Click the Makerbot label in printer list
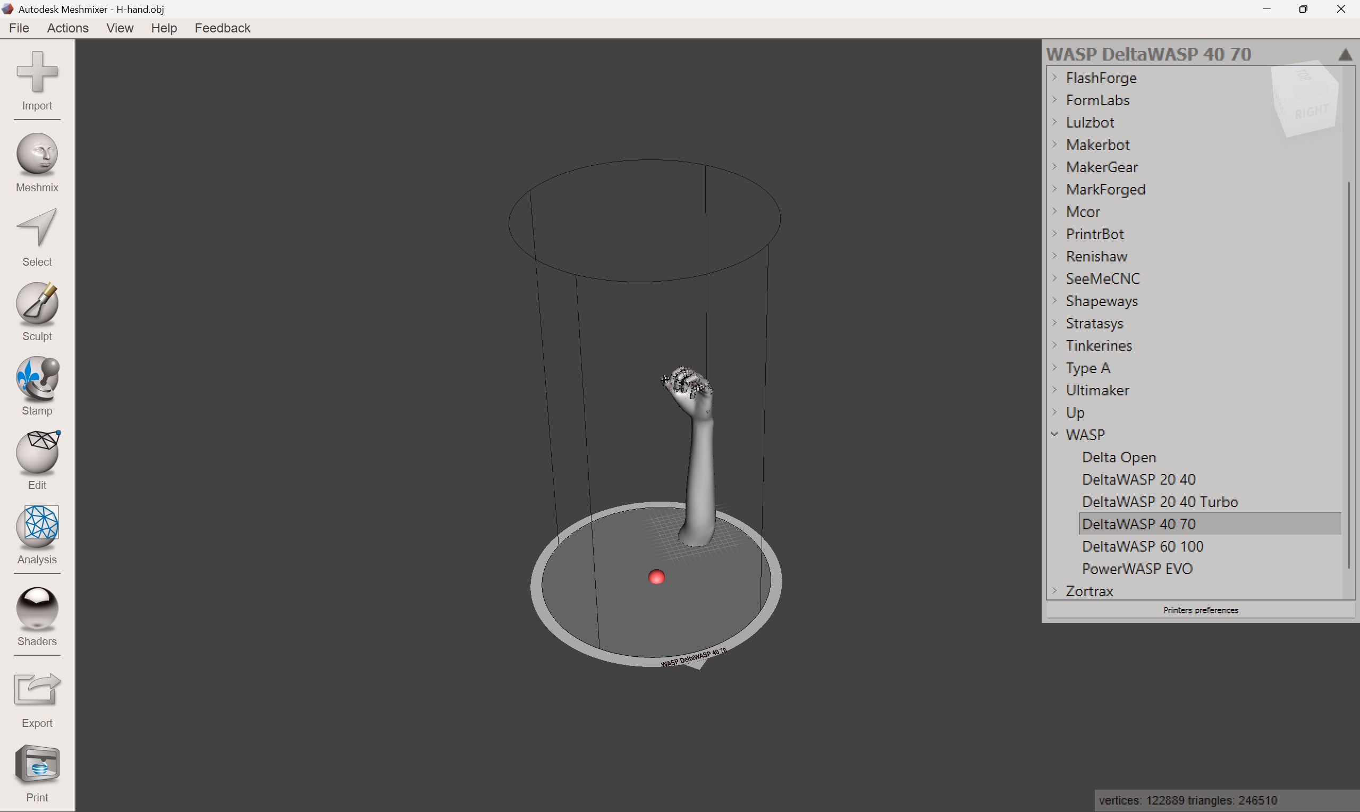1360x812 pixels. click(x=1097, y=145)
